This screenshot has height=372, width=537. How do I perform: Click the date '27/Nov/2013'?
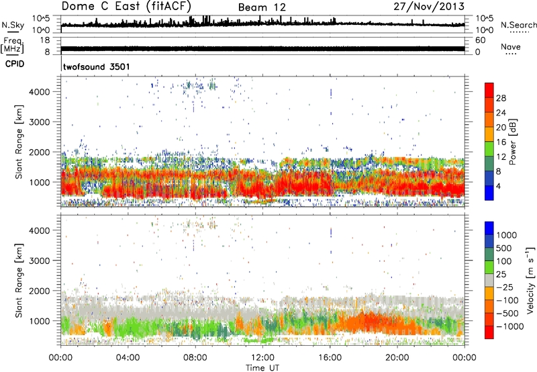click(429, 6)
